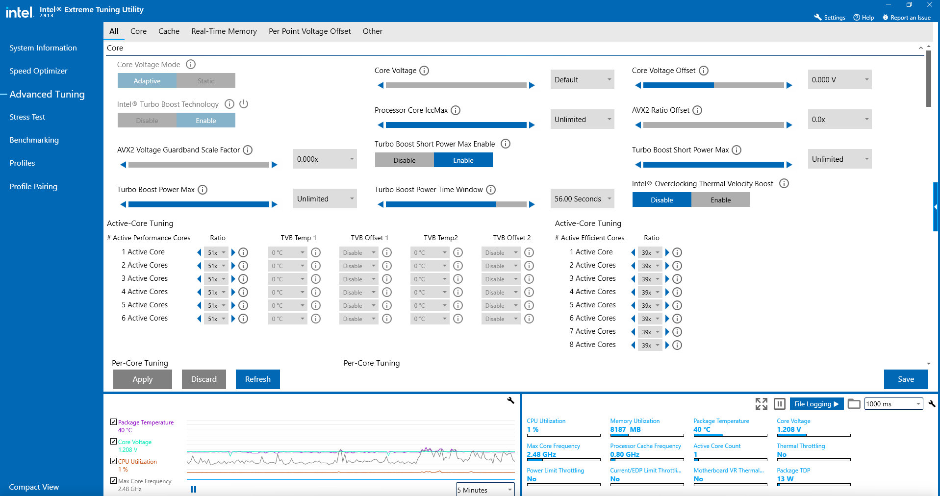Open Stress Test in the sidebar
940x496 pixels.
click(27, 117)
